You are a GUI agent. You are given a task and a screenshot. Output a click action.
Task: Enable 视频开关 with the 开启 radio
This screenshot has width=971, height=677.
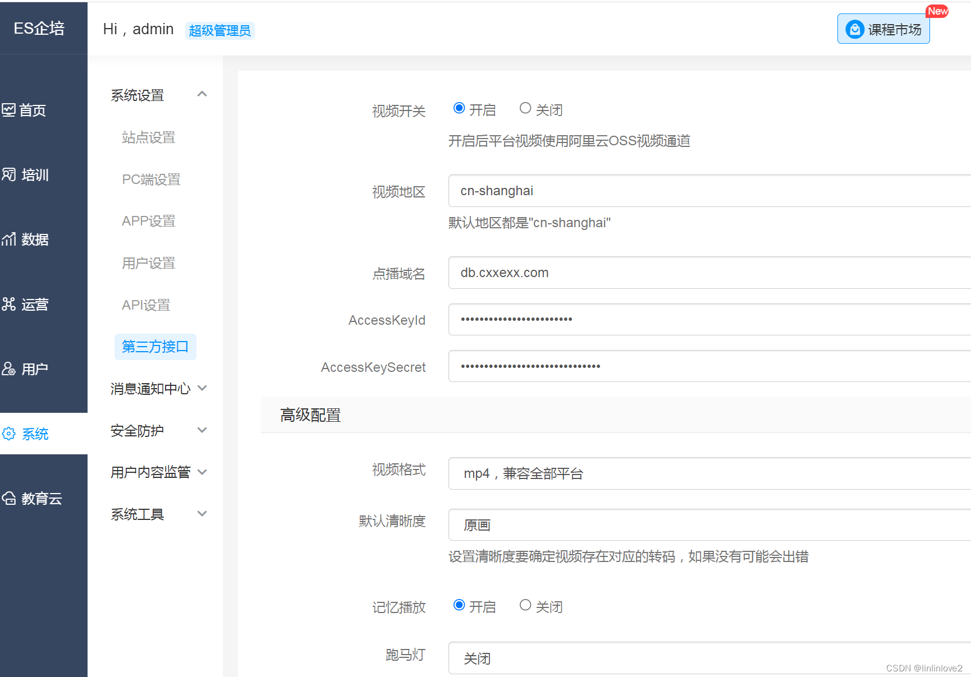click(459, 108)
